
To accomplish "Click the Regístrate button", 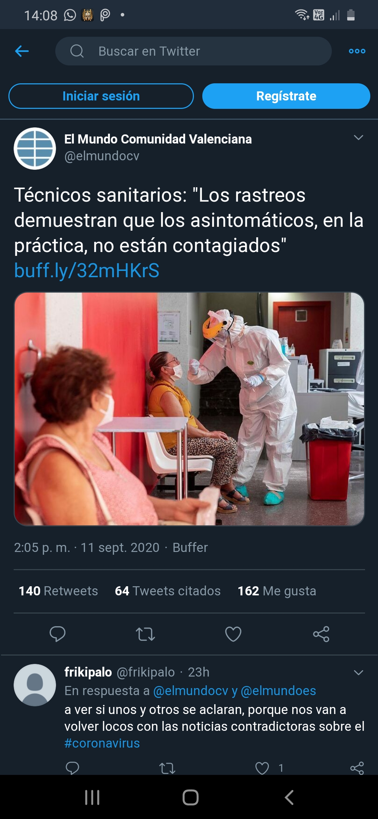I will 286,96.
